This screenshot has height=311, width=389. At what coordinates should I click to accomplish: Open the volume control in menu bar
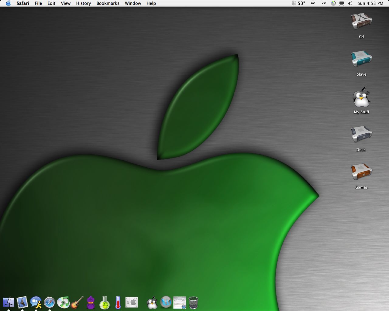[x=350, y=3]
